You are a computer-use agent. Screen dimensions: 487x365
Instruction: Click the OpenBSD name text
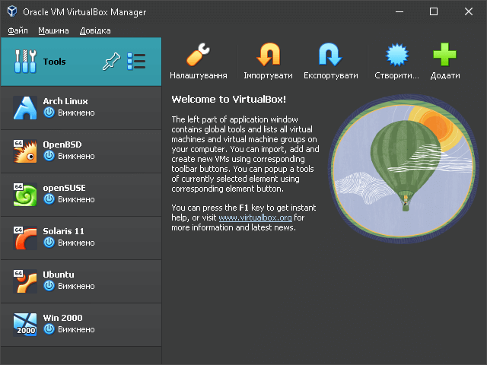(x=62, y=144)
